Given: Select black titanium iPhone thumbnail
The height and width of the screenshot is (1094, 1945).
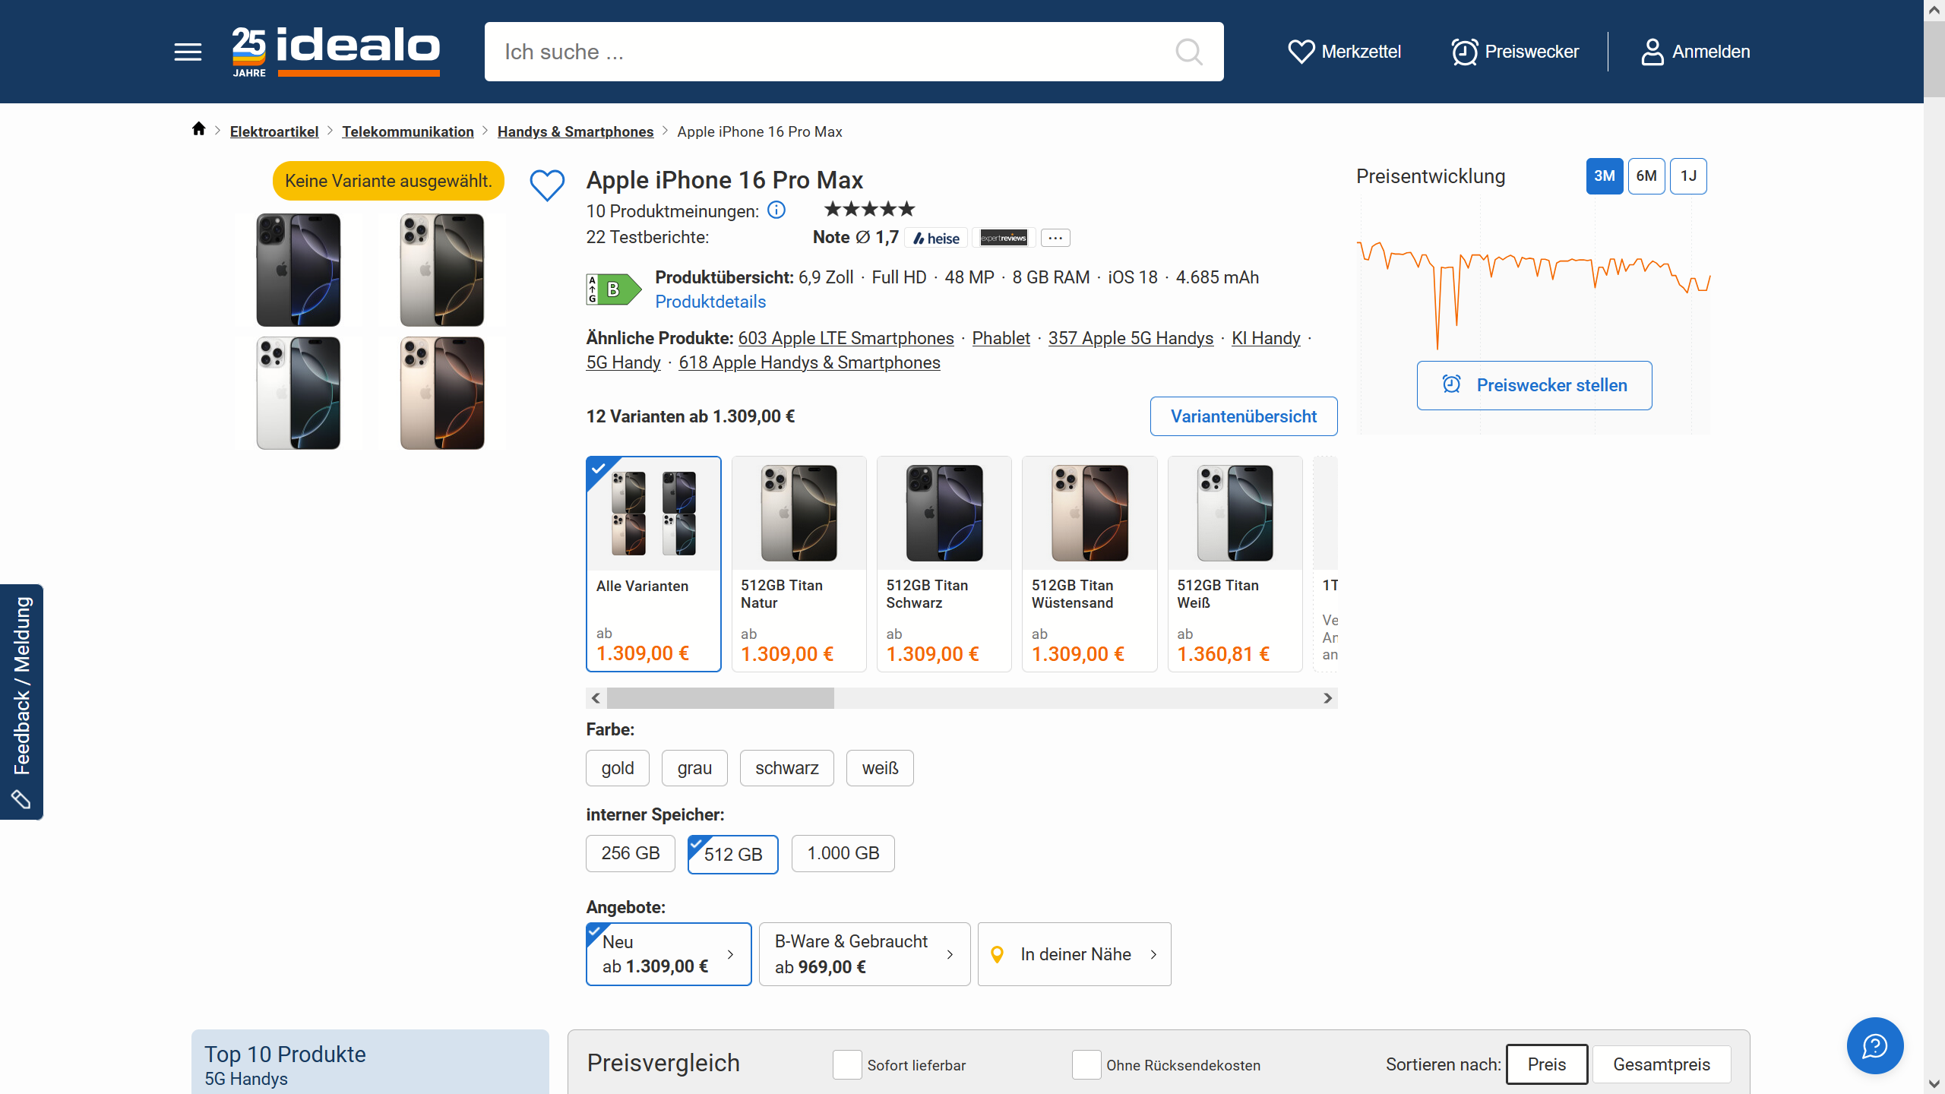Looking at the screenshot, I should pos(298,270).
